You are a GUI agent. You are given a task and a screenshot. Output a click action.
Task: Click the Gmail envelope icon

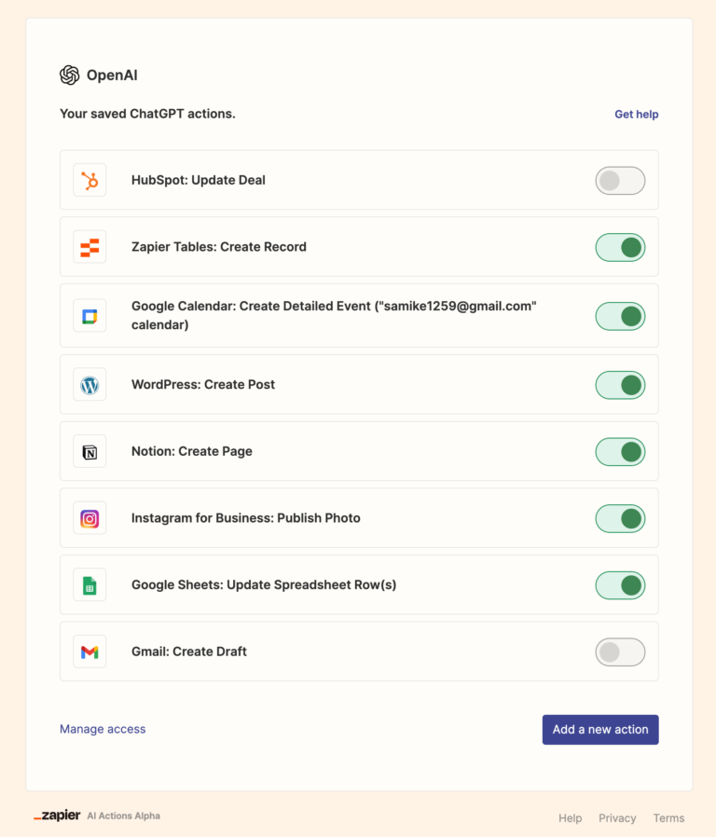click(89, 652)
